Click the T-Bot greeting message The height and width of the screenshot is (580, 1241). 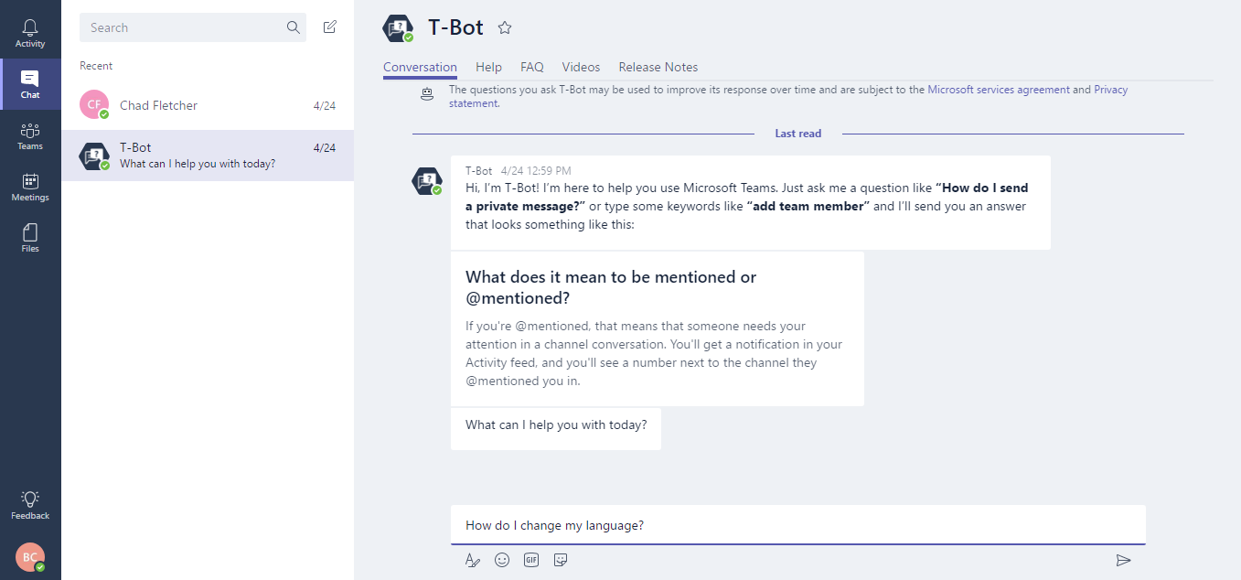coord(751,202)
